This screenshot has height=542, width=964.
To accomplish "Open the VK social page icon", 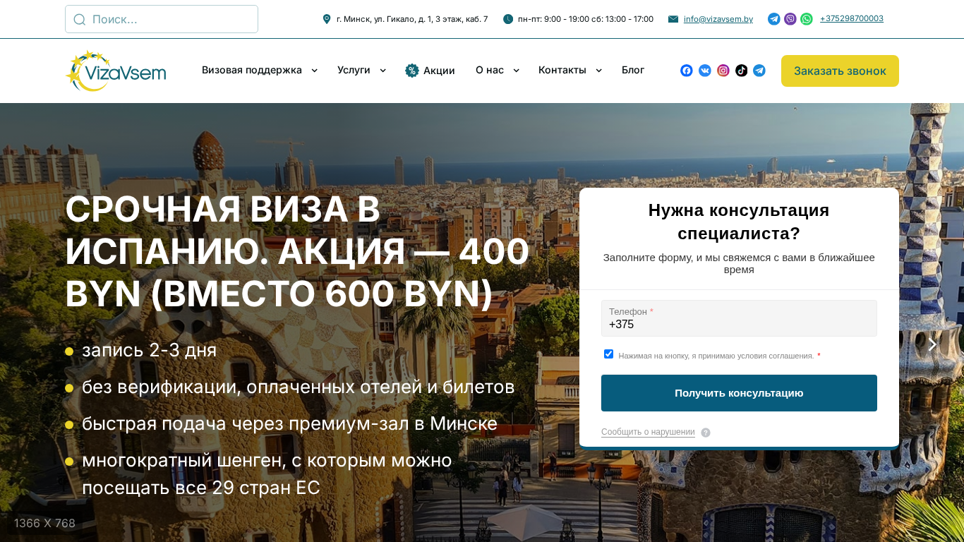I will tap(705, 71).
